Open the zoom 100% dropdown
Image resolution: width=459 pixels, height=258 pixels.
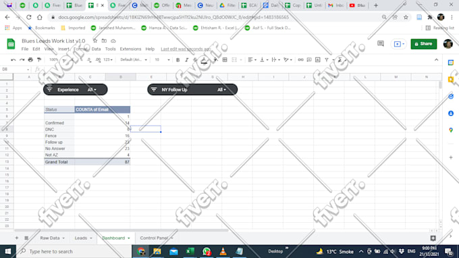click(x=57, y=59)
